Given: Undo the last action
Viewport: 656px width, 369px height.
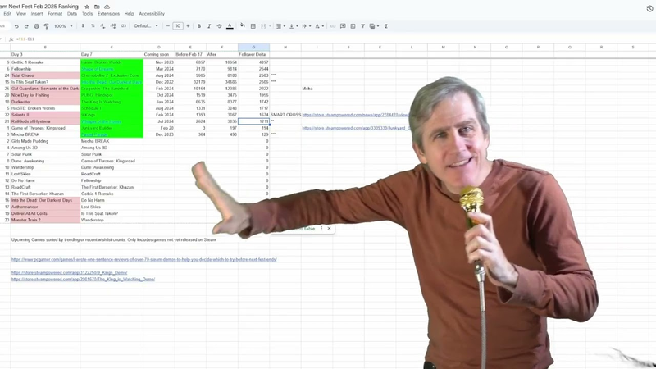Looking at the screenshot, I should pos(16,26).
